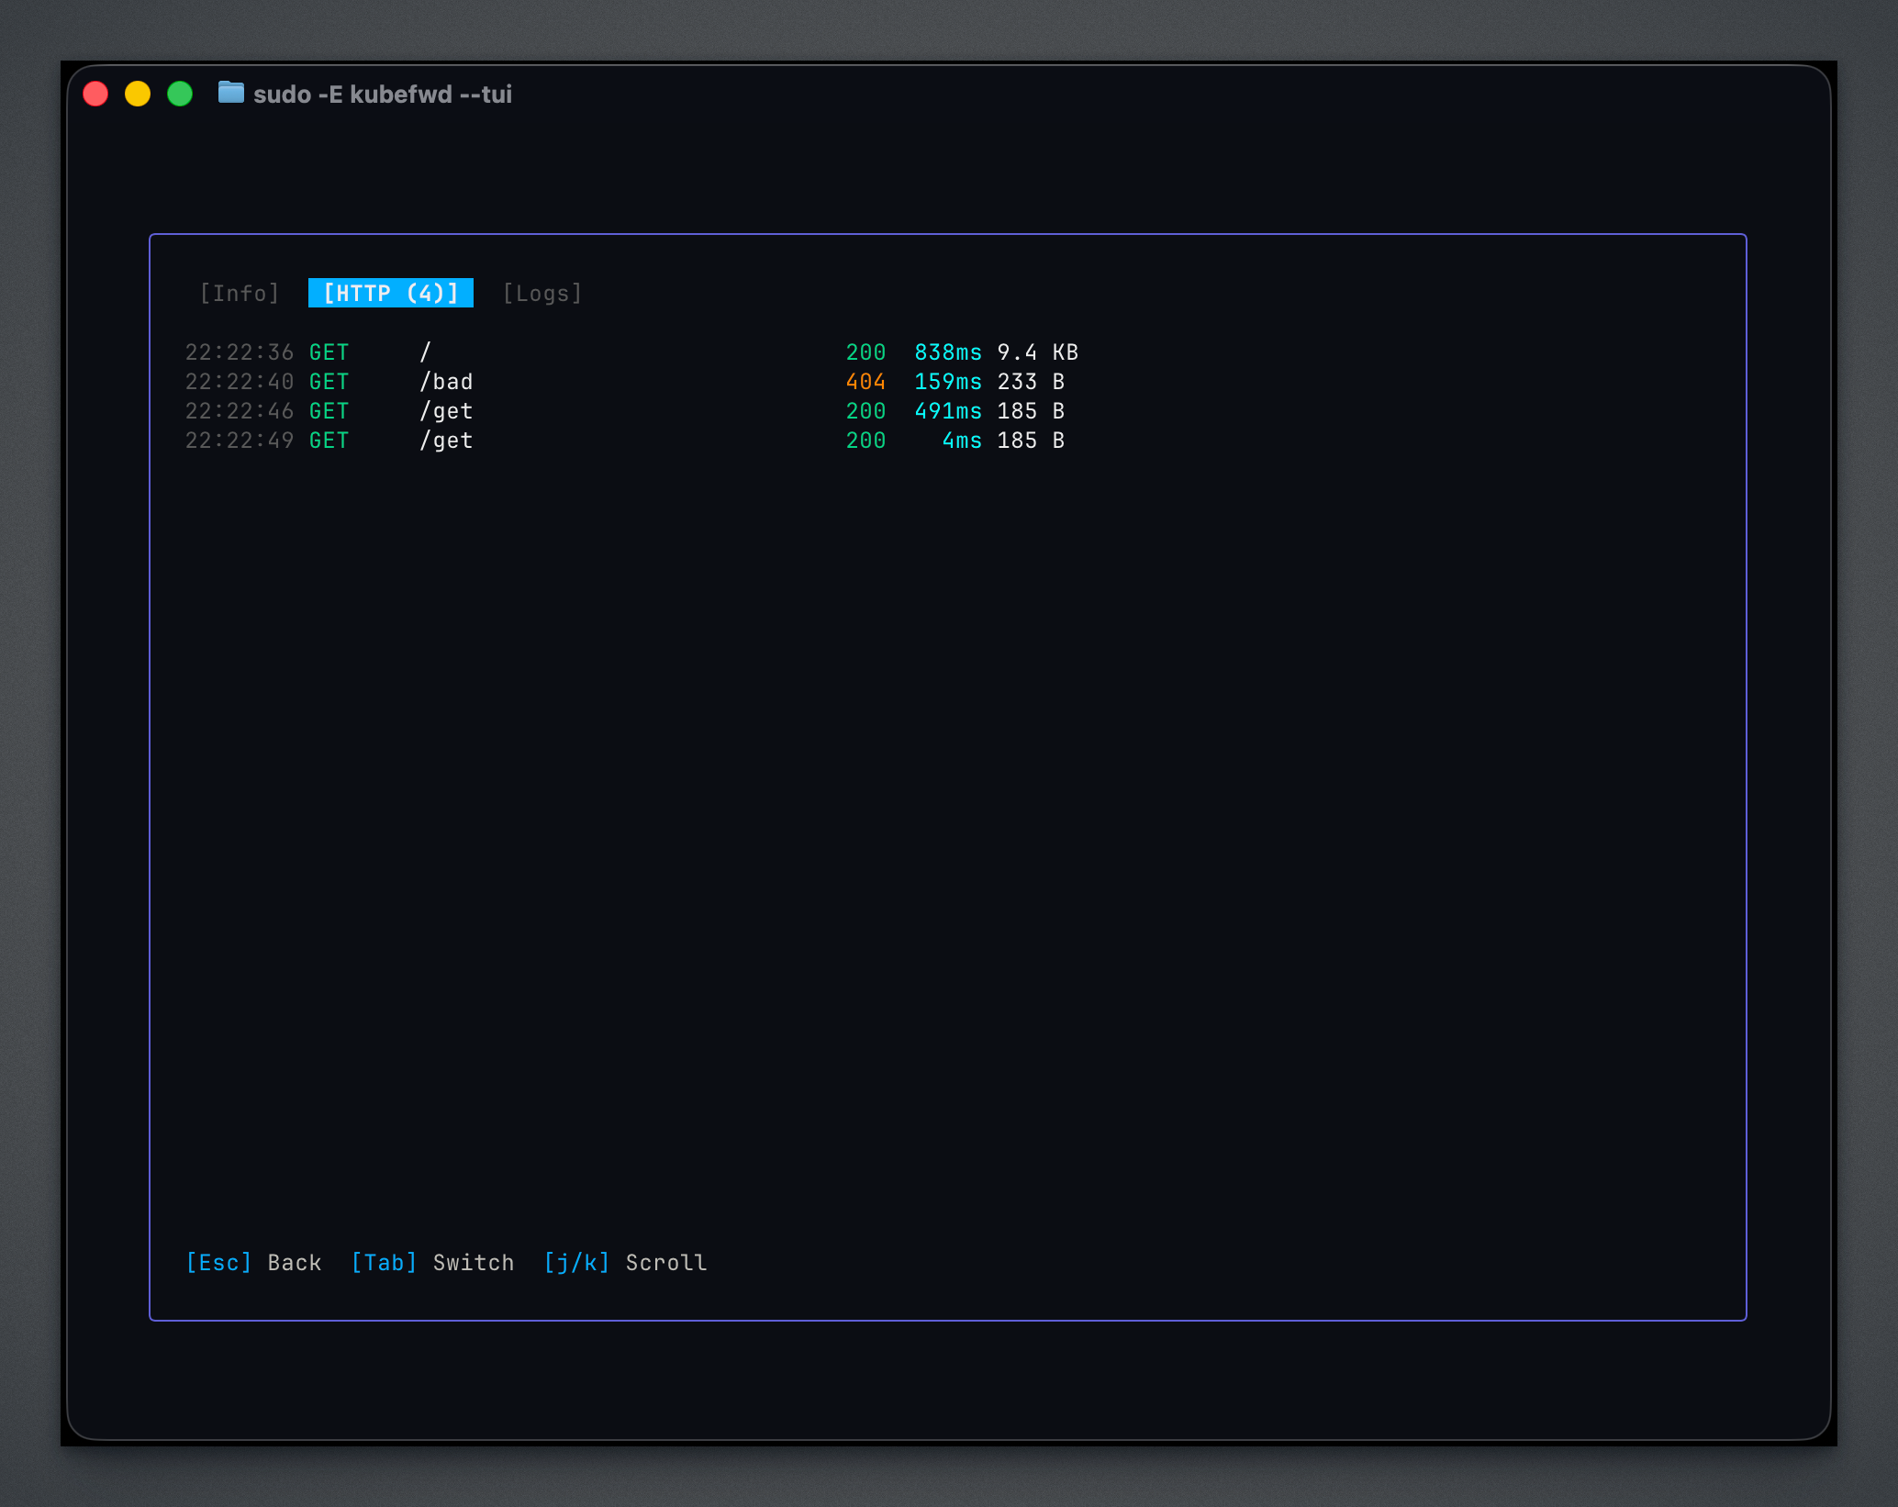The image size is (1898, 1507).
Task: Click the green maximize traffic light
Action: point(180,94)
